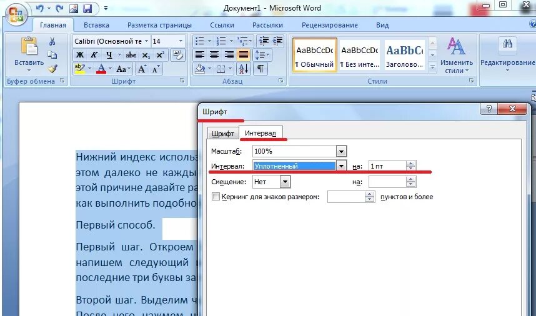Open Word Help question mark icon
The height and width of the screenshot is (316, 536).
tap(533, 24)
